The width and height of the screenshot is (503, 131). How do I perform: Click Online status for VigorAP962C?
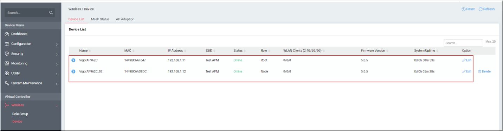[x=238, y=60]
